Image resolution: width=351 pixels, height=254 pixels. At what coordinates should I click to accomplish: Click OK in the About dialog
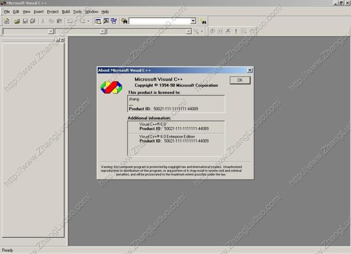pos(240,80)
